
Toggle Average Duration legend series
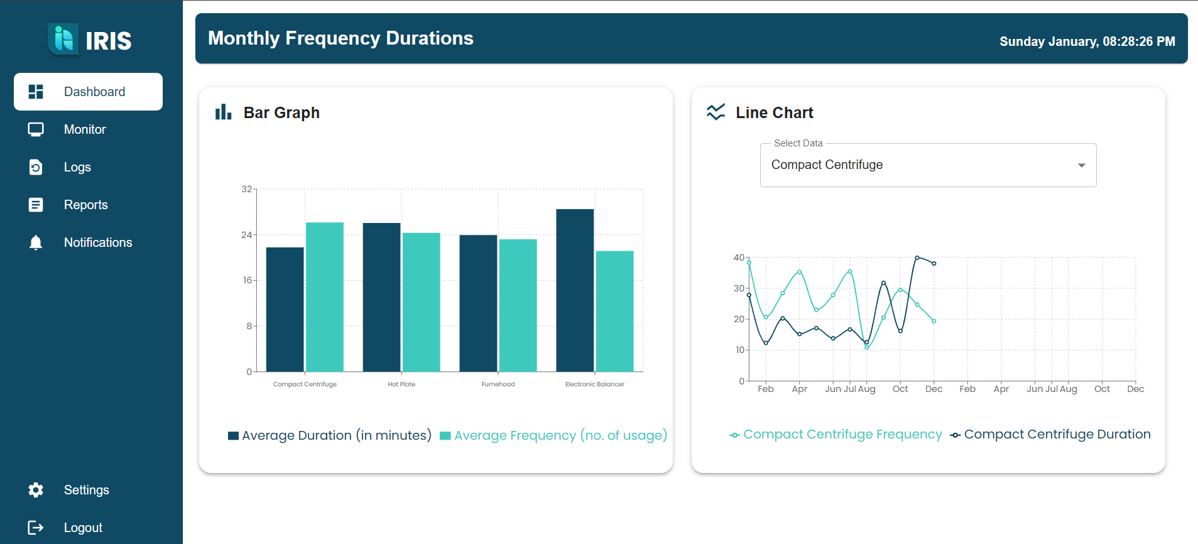(x=330, y=435)
